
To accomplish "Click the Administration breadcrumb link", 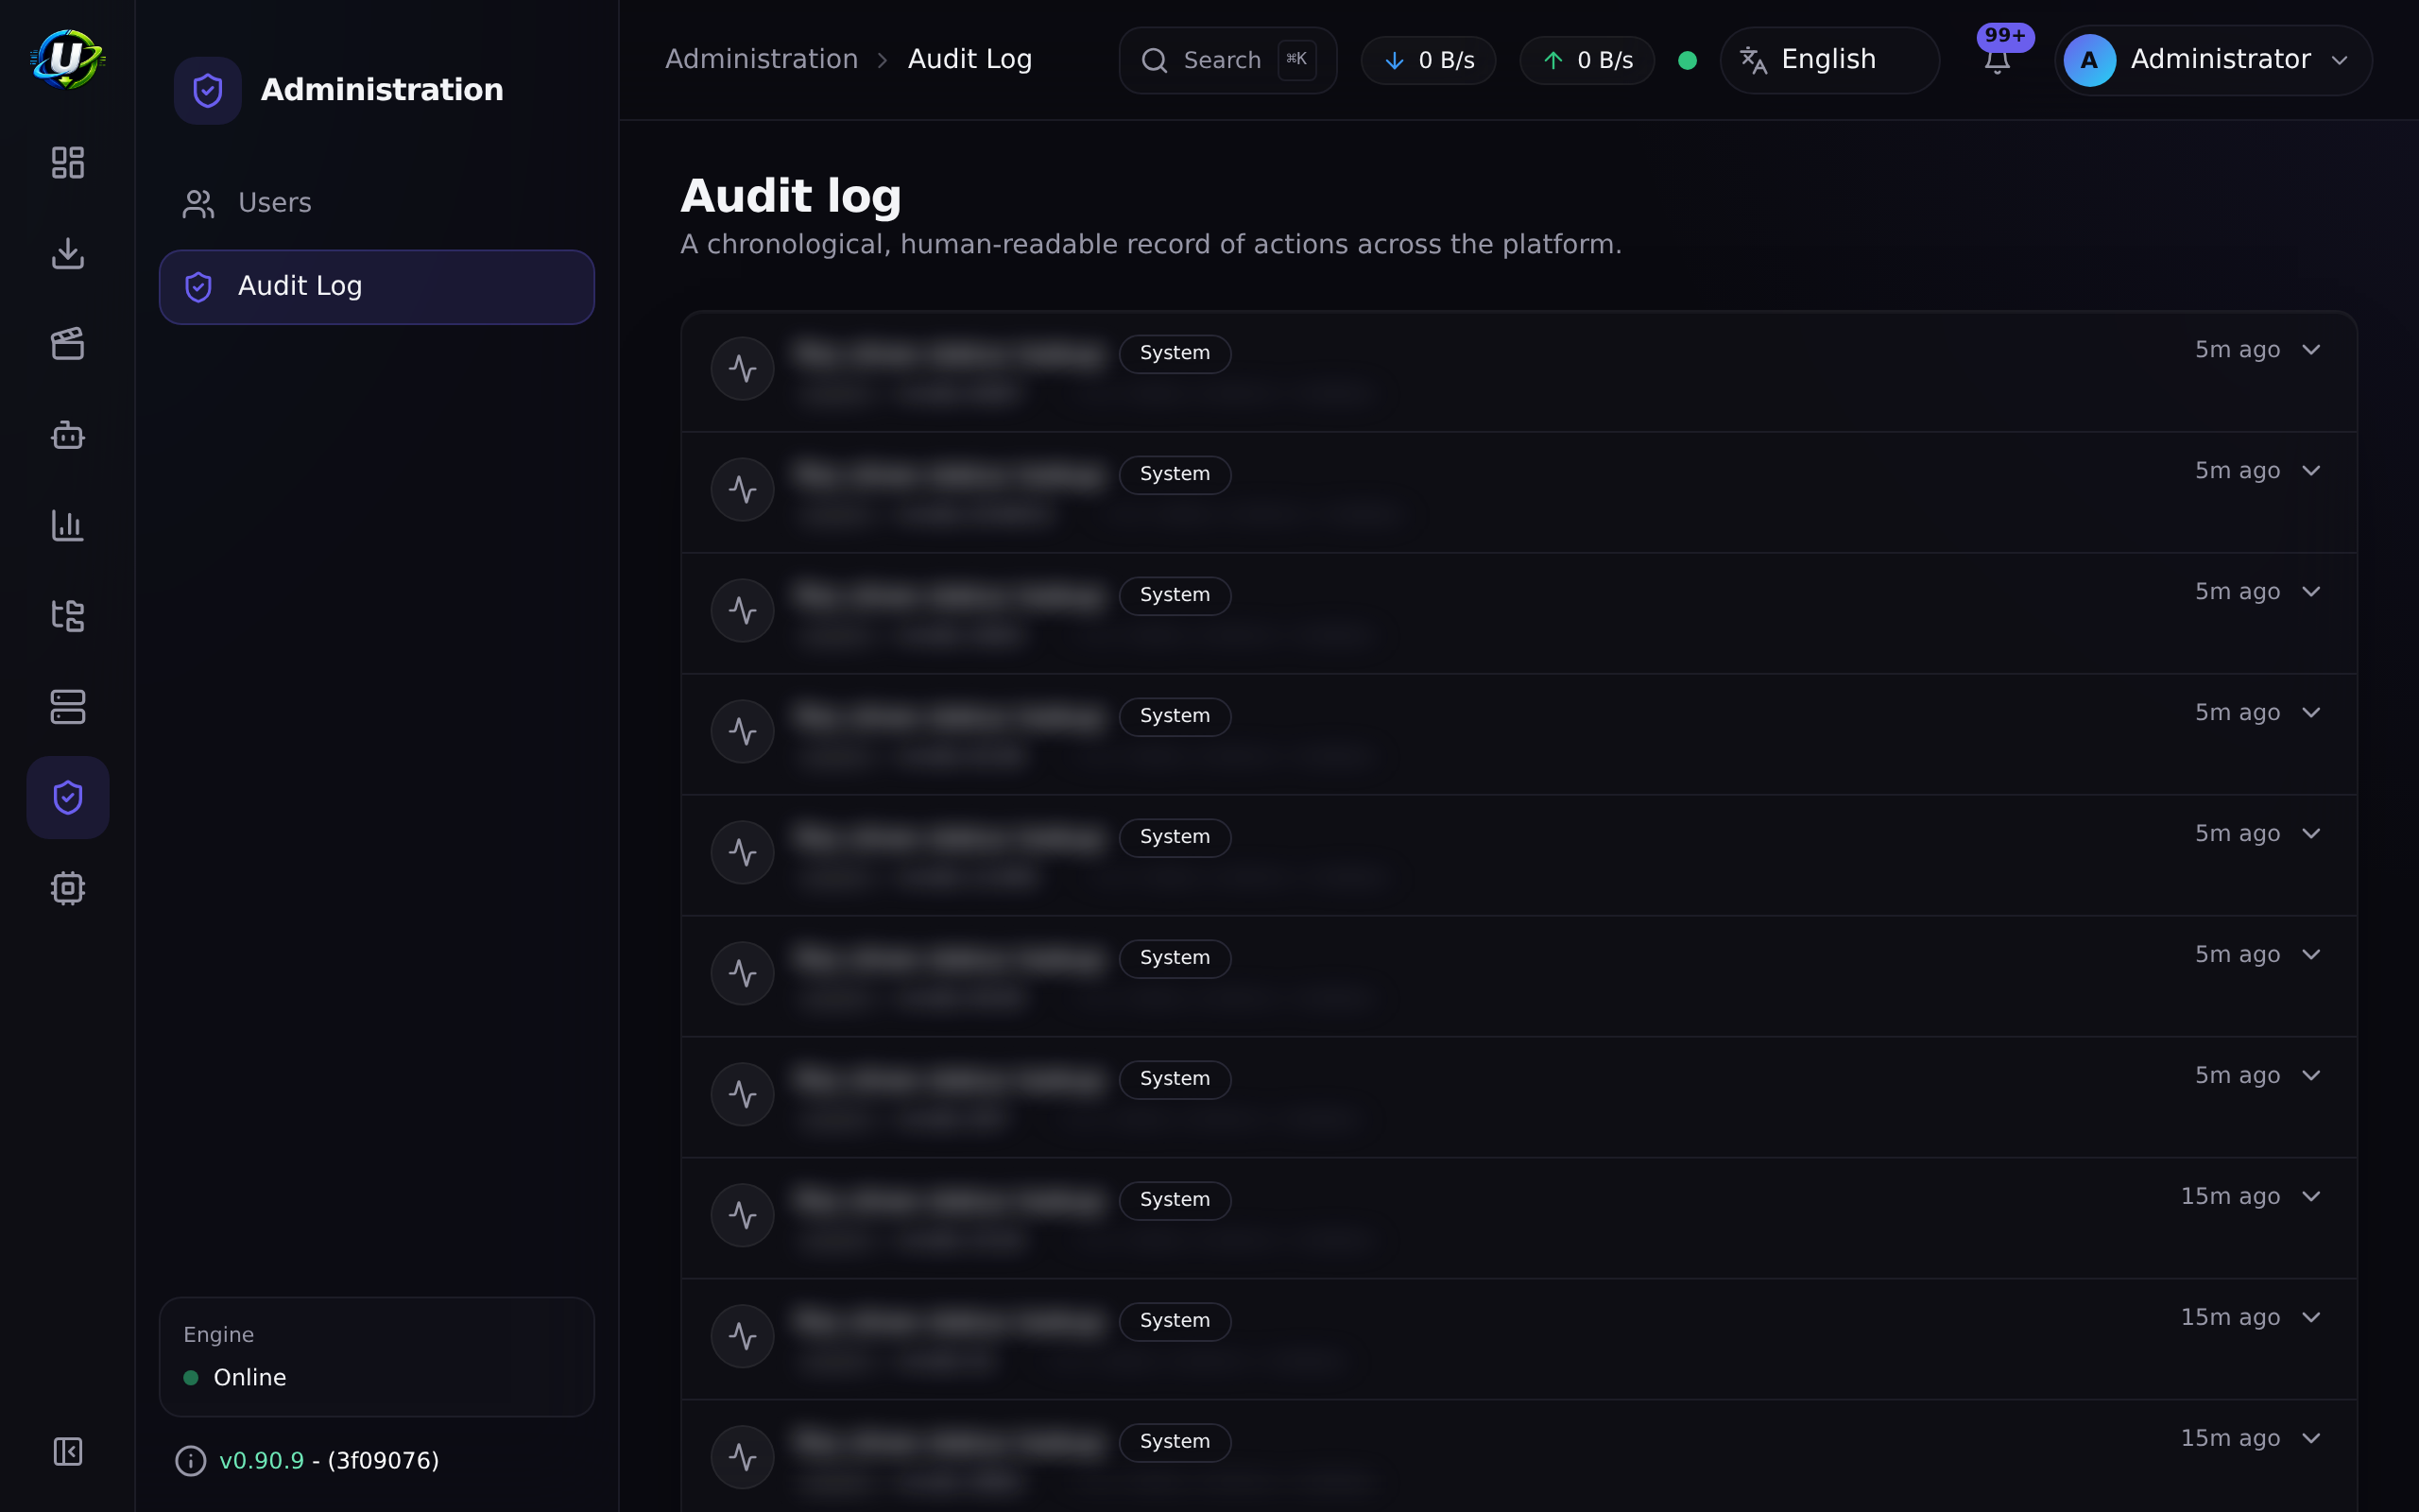I will [762, 60].
